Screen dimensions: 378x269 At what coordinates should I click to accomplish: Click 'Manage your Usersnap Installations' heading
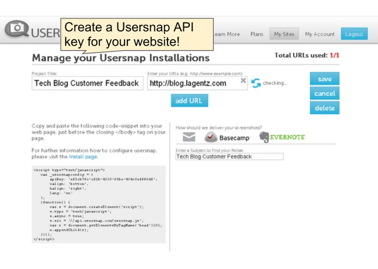[121, 58]
